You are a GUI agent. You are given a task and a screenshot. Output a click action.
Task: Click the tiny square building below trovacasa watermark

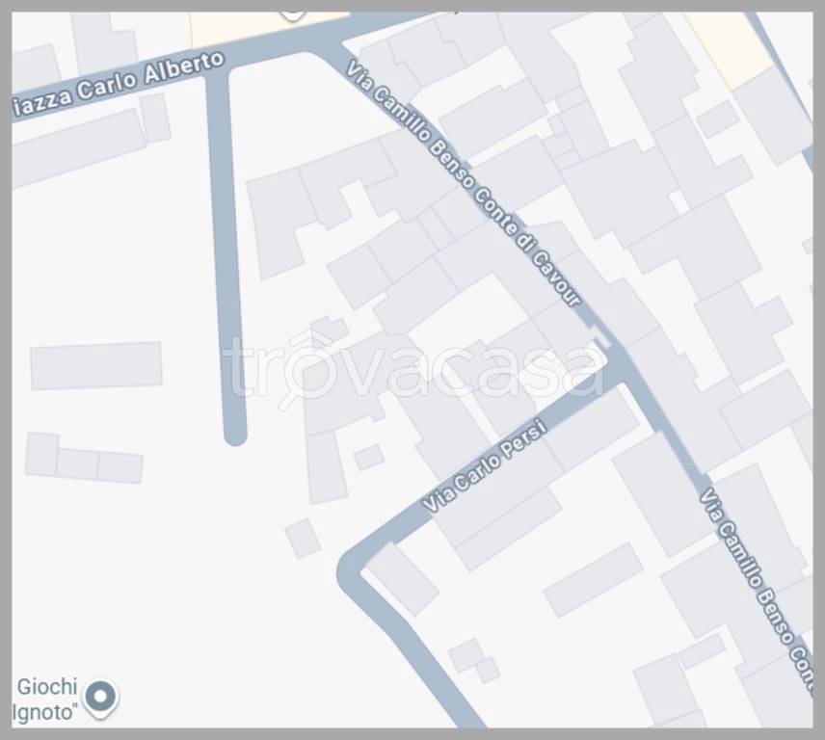tap(369, 457)
